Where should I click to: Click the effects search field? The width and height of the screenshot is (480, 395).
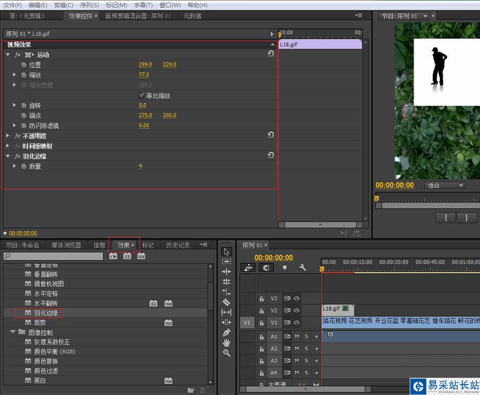[53, 256]
